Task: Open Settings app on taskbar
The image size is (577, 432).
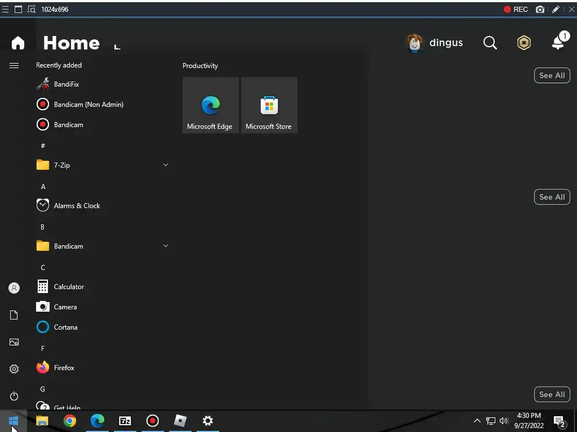Action: click(207, 421)
